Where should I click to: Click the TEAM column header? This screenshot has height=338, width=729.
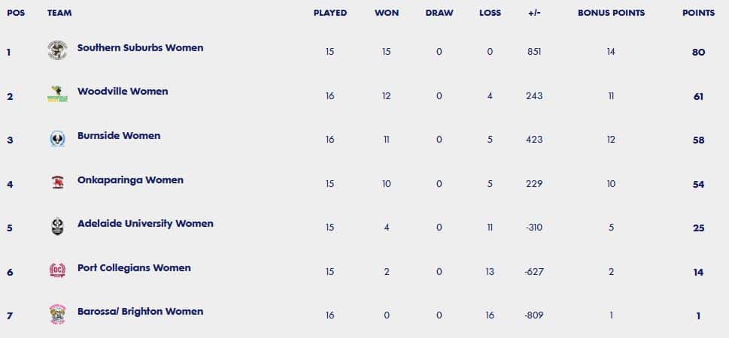pos(59,13)
